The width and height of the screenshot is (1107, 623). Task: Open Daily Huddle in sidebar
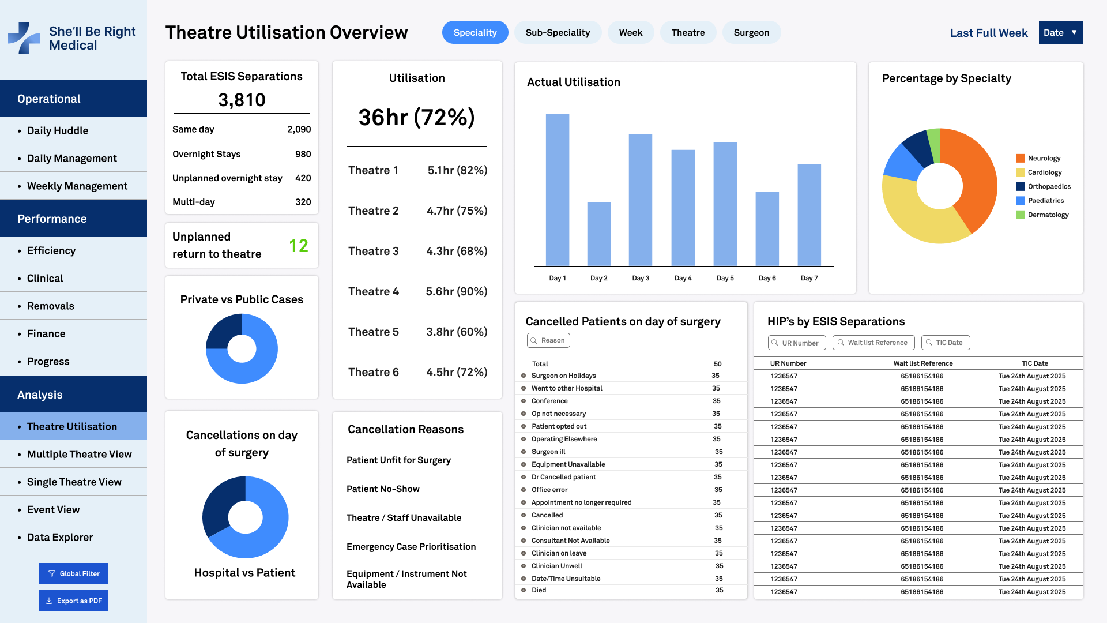click(x=73, y=130)
